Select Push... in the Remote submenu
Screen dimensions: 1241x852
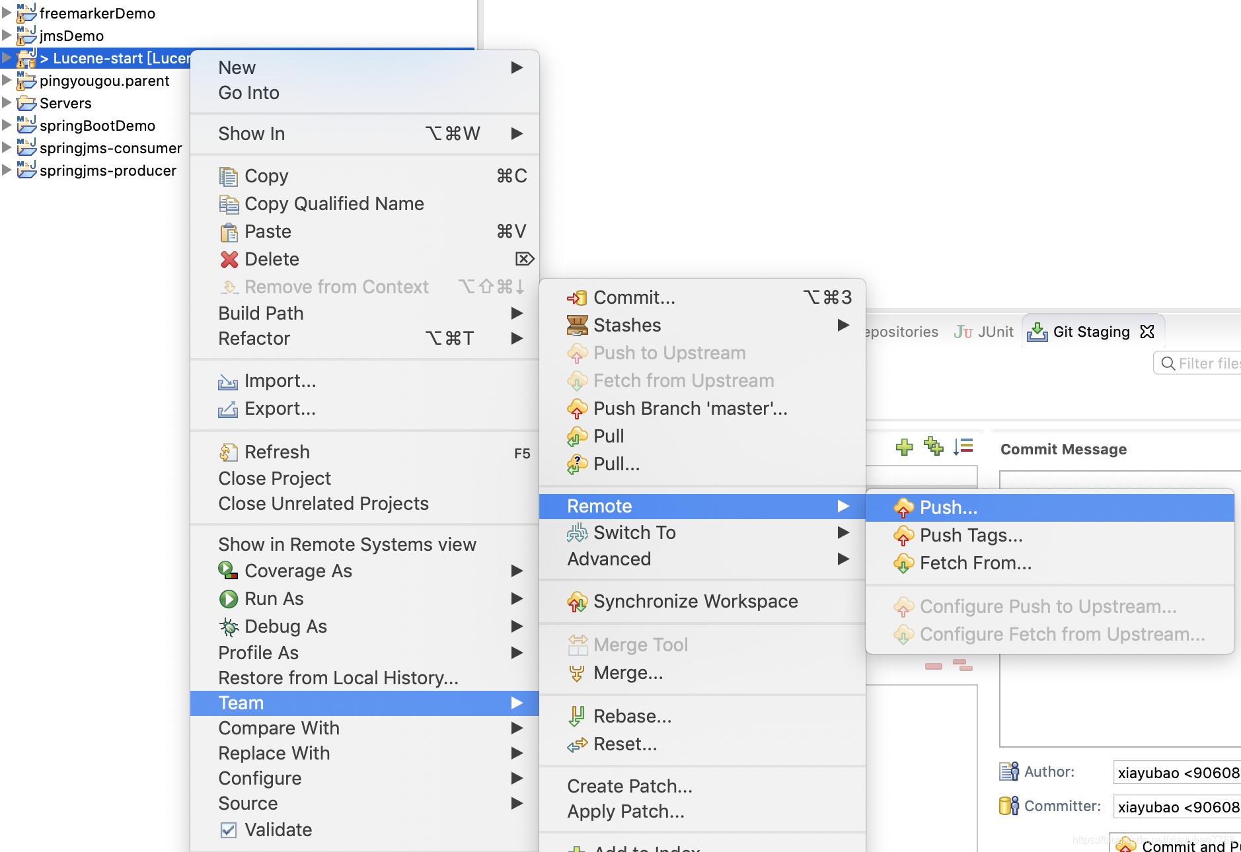1050,508
